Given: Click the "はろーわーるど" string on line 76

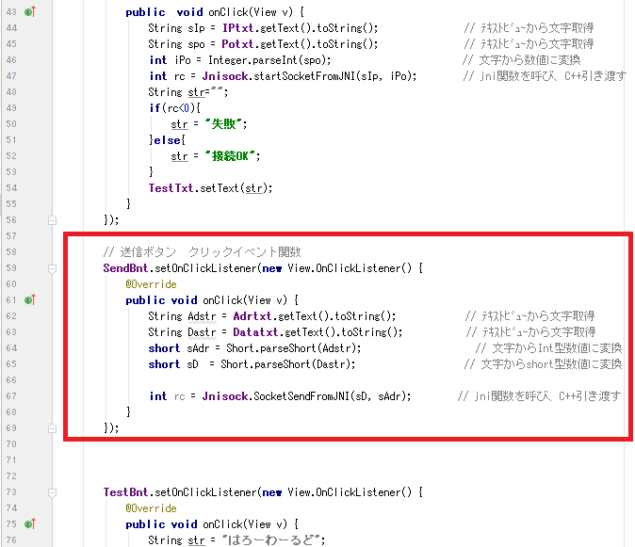Looking at the screenshot, I should pyautogui.click(x=278, y=540).
